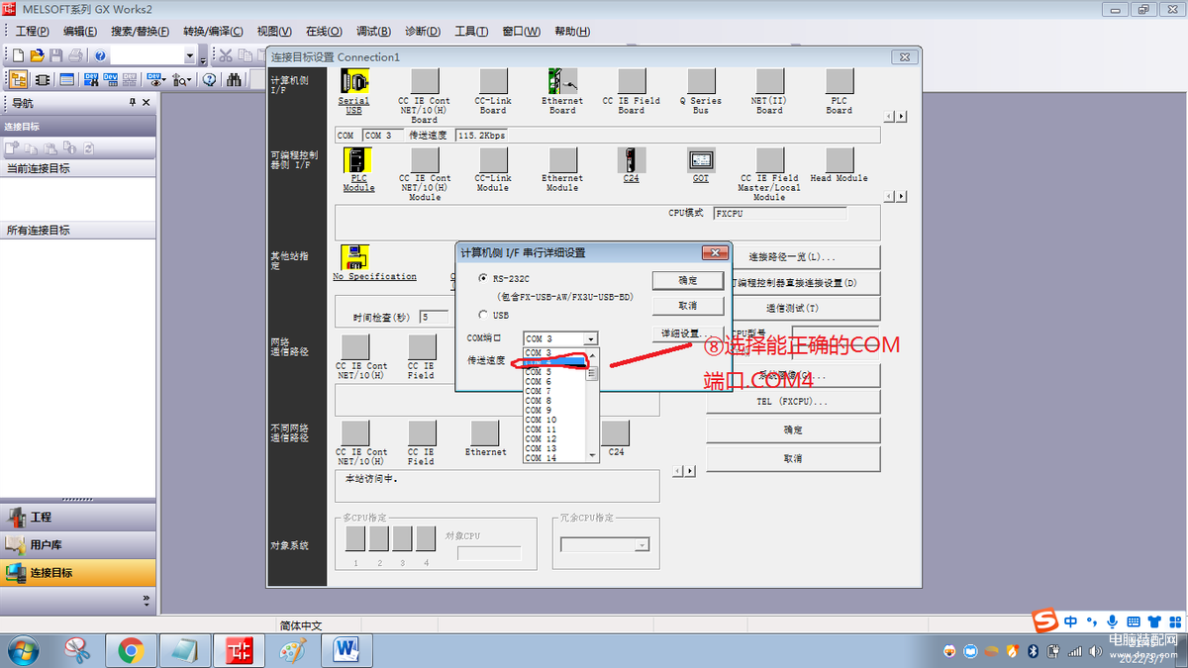
Task: Choose CC-Link Module icon
Action: point(493,160)
